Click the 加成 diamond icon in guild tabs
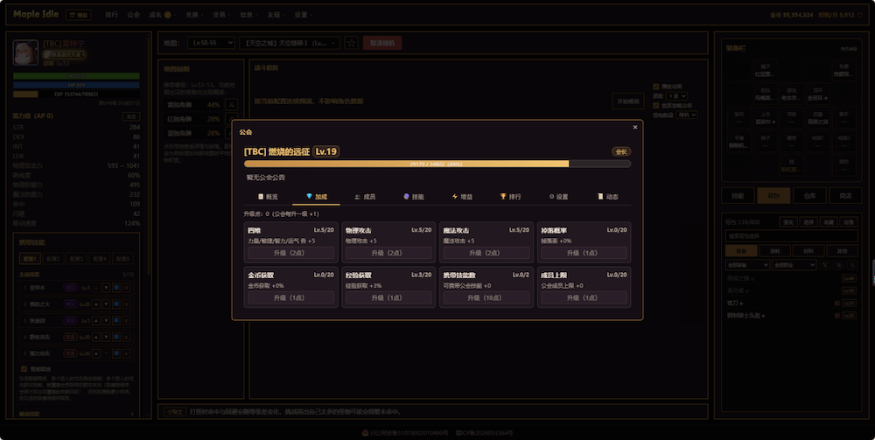This screenshot has height=440, width=875. pyautogui.click(x=309, y=197)
